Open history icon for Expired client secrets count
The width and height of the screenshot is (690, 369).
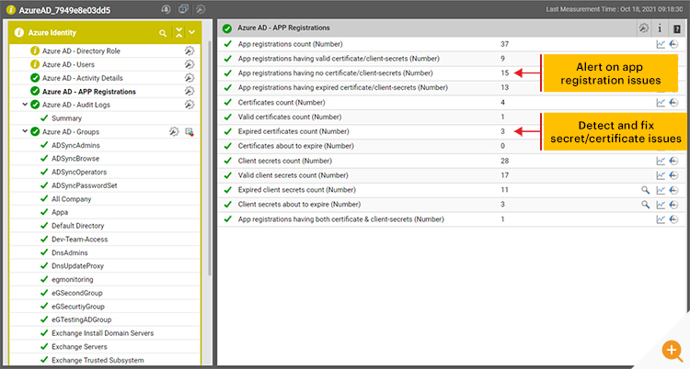tap(673, 190)
